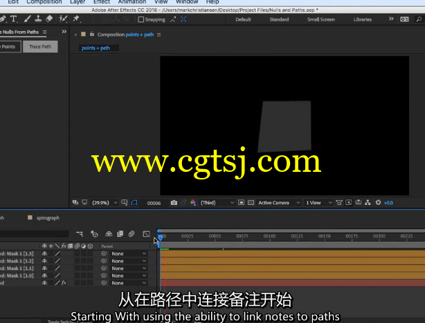Select the Brush tool

[27, 19]
